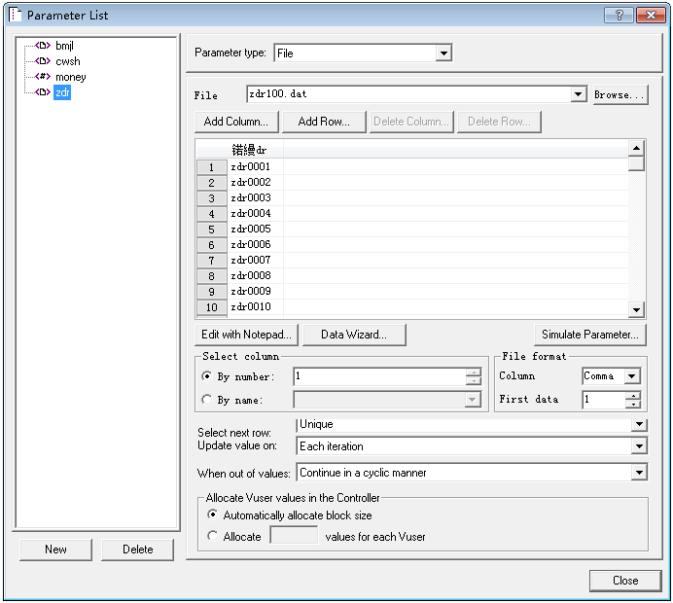Open the Parameter type dropdown
The height and width of the screenshot is (603, 673).
coord(443,53)
